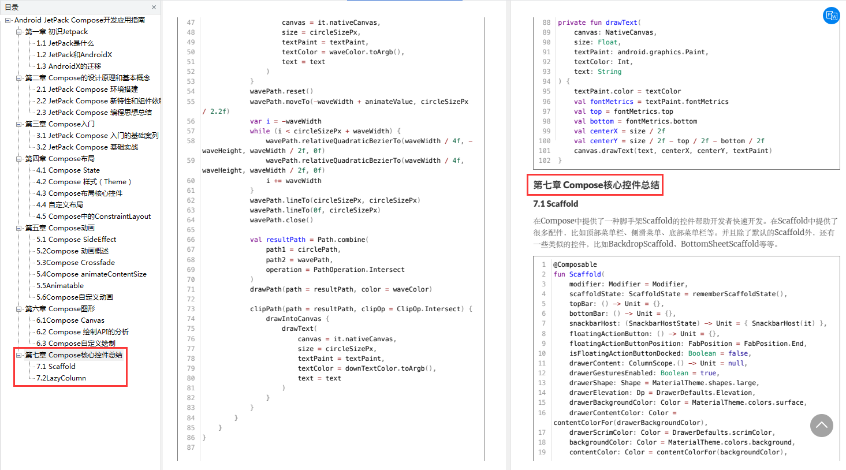Open section 5.1 Compose SideEffect
The image size is (846, 470).
click(76, 240)
